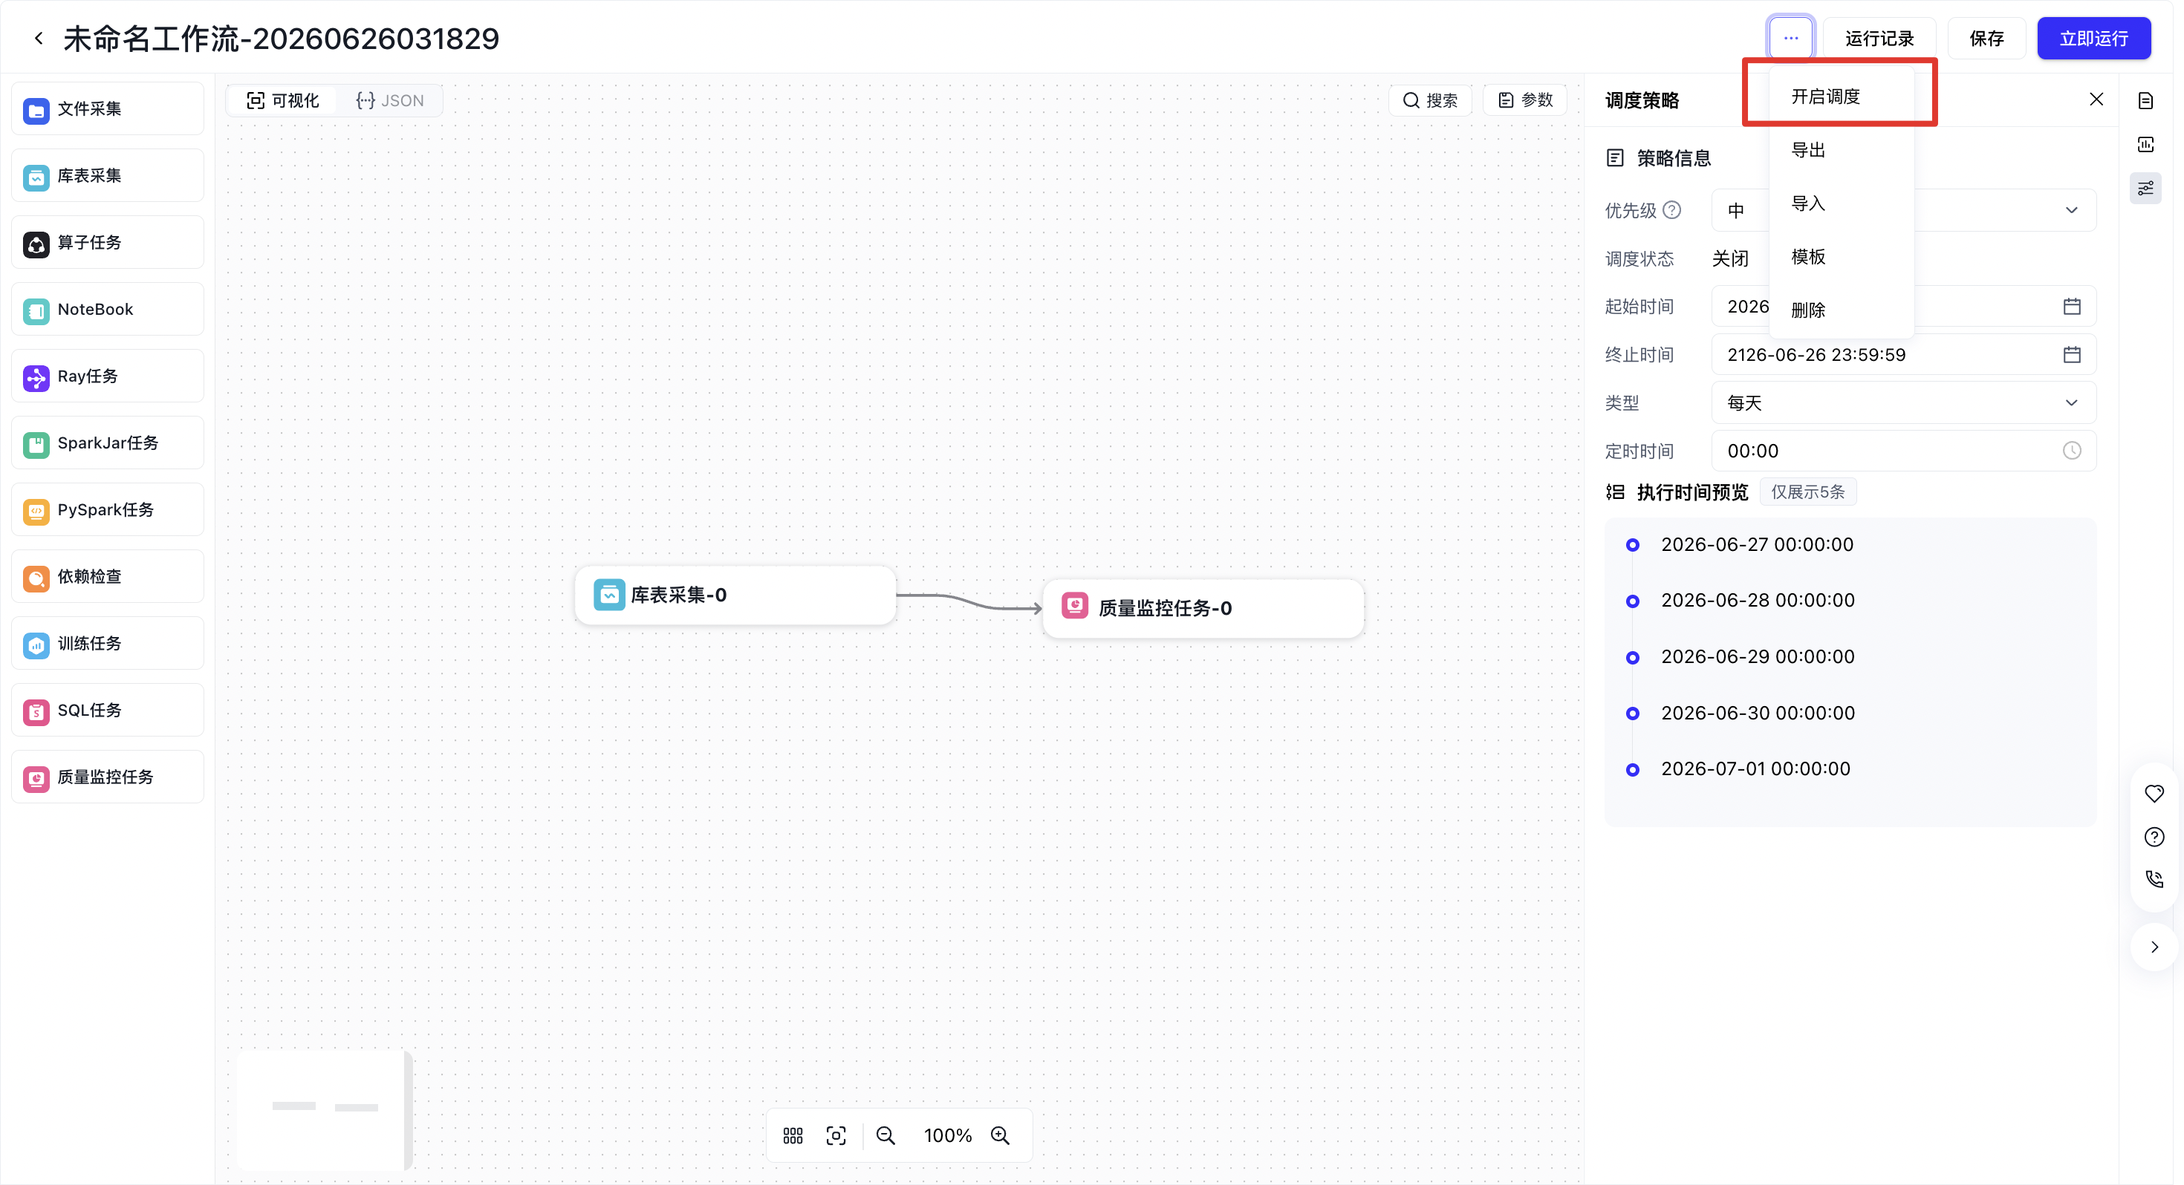Click the auto-layout grid icon
The image size is (2184, 1185).
[x=793, y=1136]
